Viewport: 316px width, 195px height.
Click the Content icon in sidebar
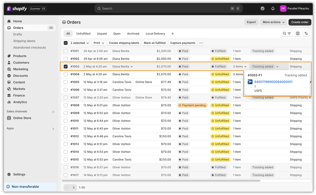point(9,82)
